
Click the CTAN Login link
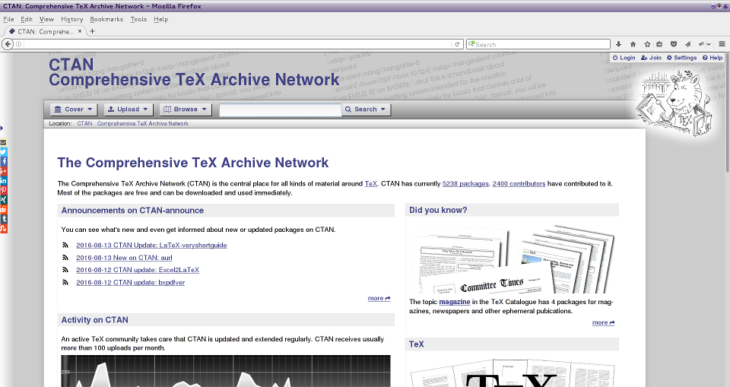[624, 58]
